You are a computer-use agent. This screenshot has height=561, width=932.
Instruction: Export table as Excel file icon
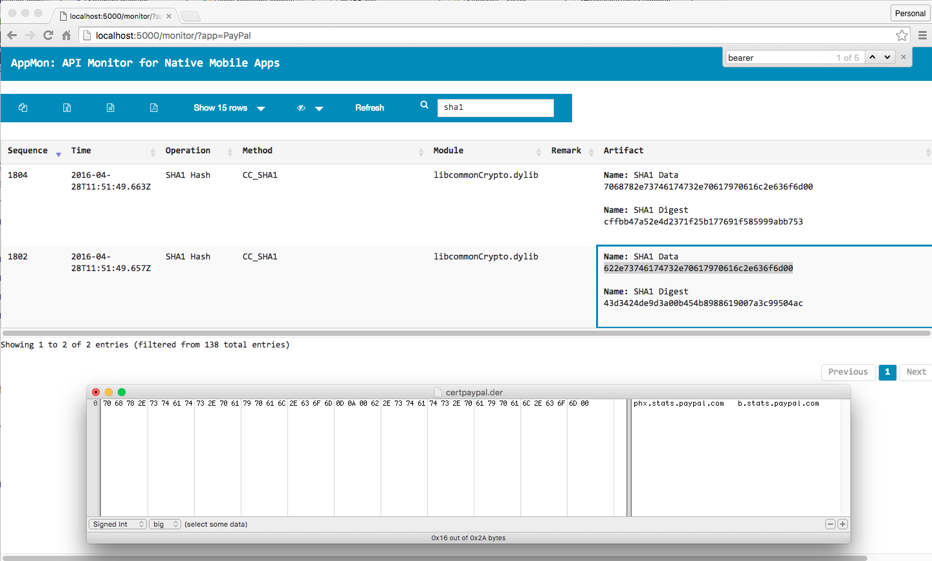coord(67,108)
